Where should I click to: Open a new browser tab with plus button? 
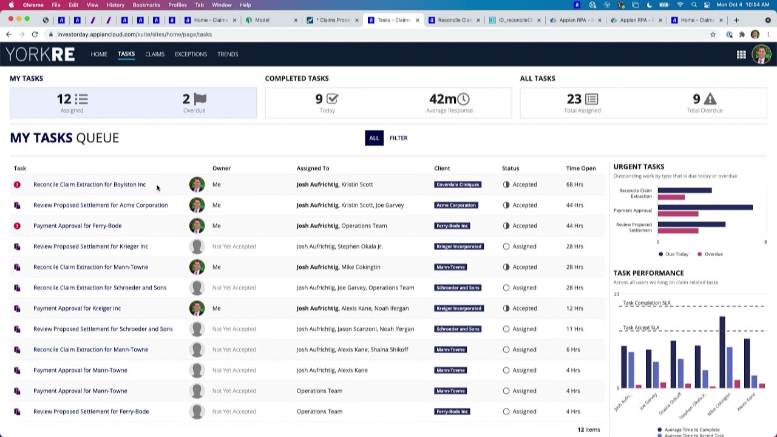point(736,20)
